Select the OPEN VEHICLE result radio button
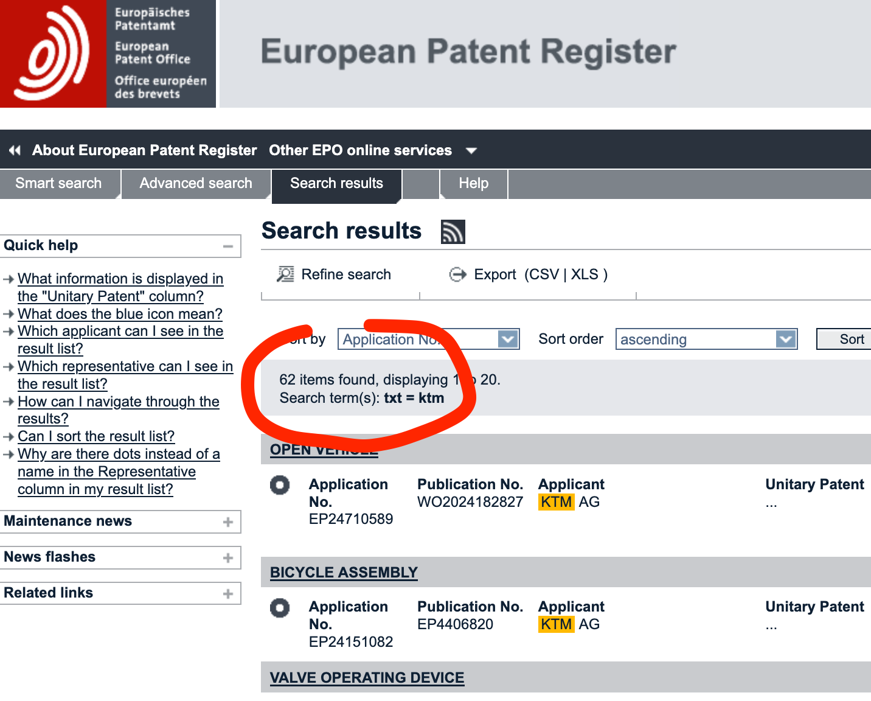The height and width of the screenshot is (701, 871). (x=280, y=486)
